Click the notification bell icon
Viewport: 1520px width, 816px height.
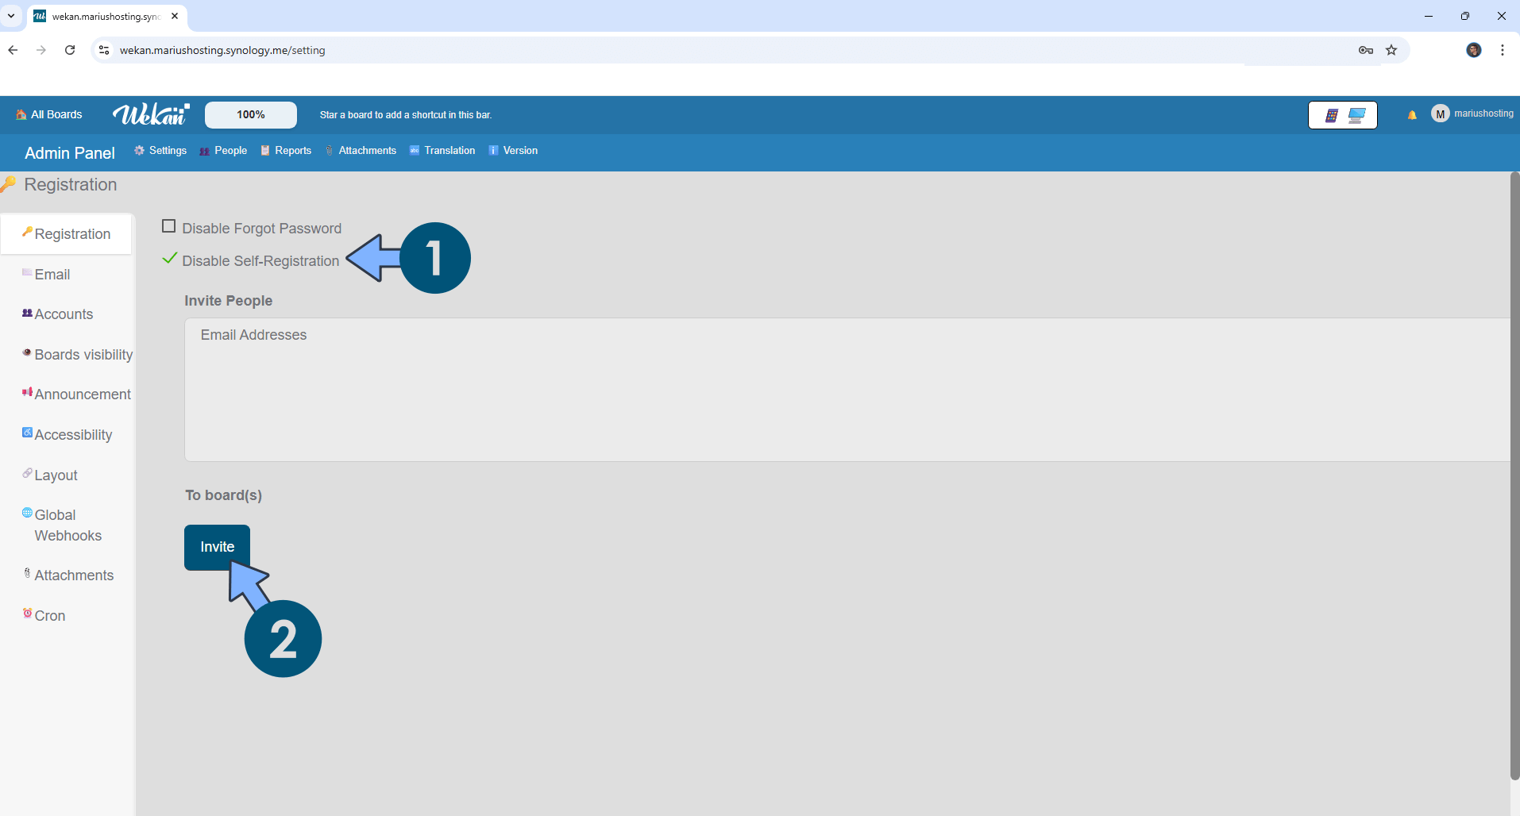[x=1412, y=114]
